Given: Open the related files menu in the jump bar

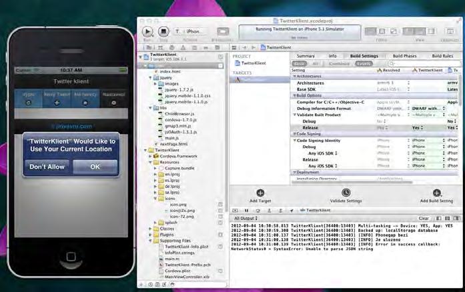Looking at the screenshot, I should [234, 47].
